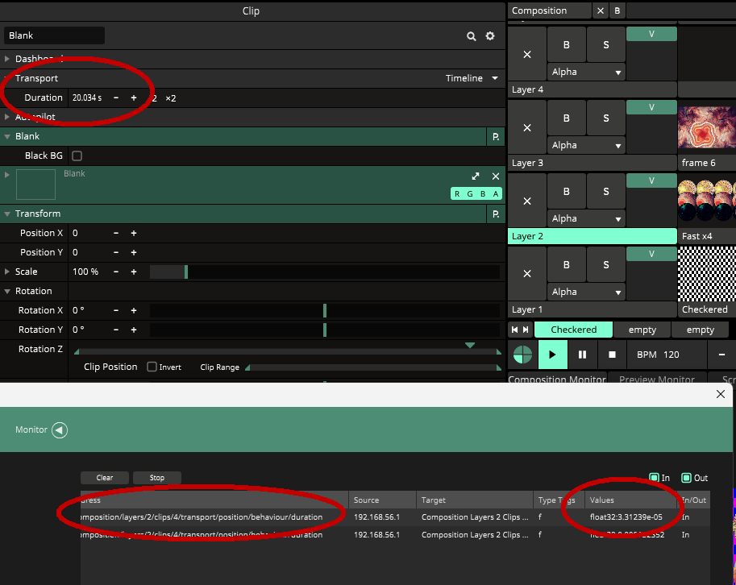
Task: Select the Checkered column tab
Action: [573, 330]
